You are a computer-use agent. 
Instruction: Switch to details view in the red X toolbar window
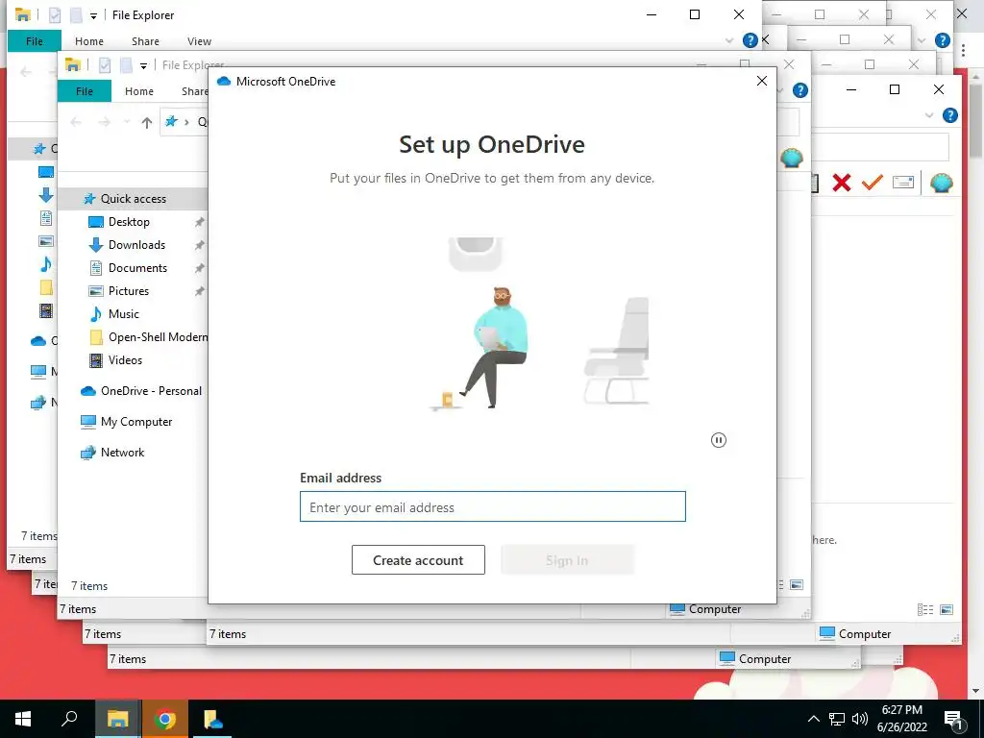point(925,609)
